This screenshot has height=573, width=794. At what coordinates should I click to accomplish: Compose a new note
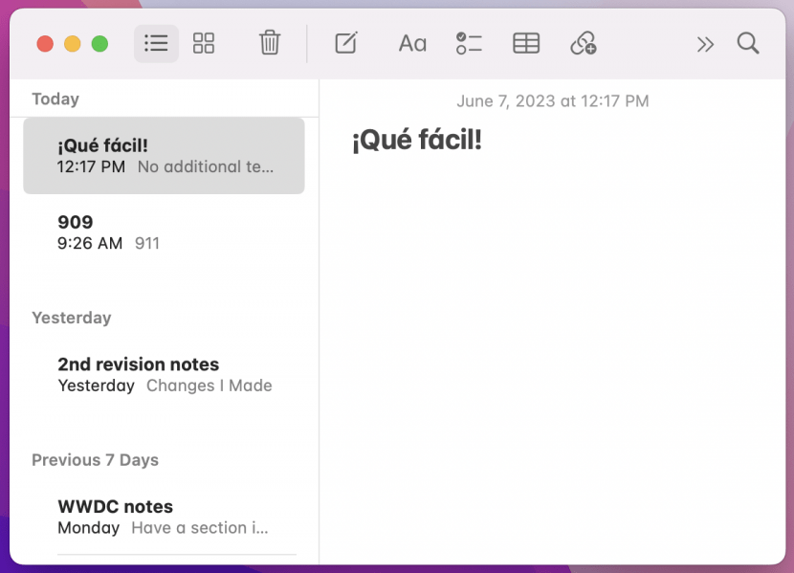point(345,43)
